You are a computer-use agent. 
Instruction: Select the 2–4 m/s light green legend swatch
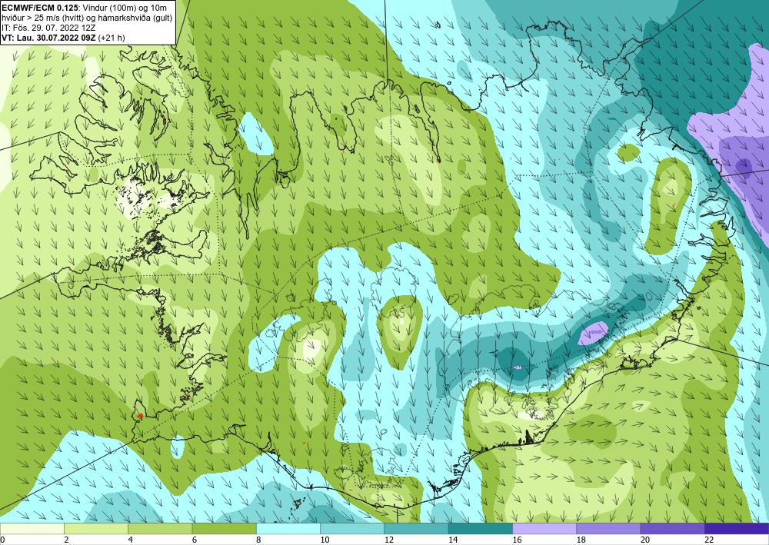pyautogui.click(x=96, y=529)
